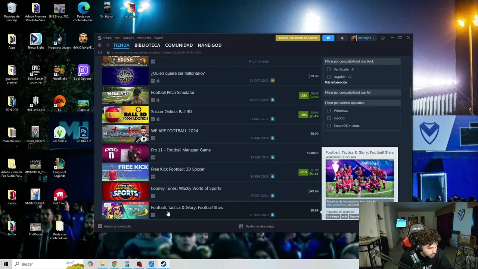Open '¿Quién quiere ser millonario?' result

[x=211, y=76]
